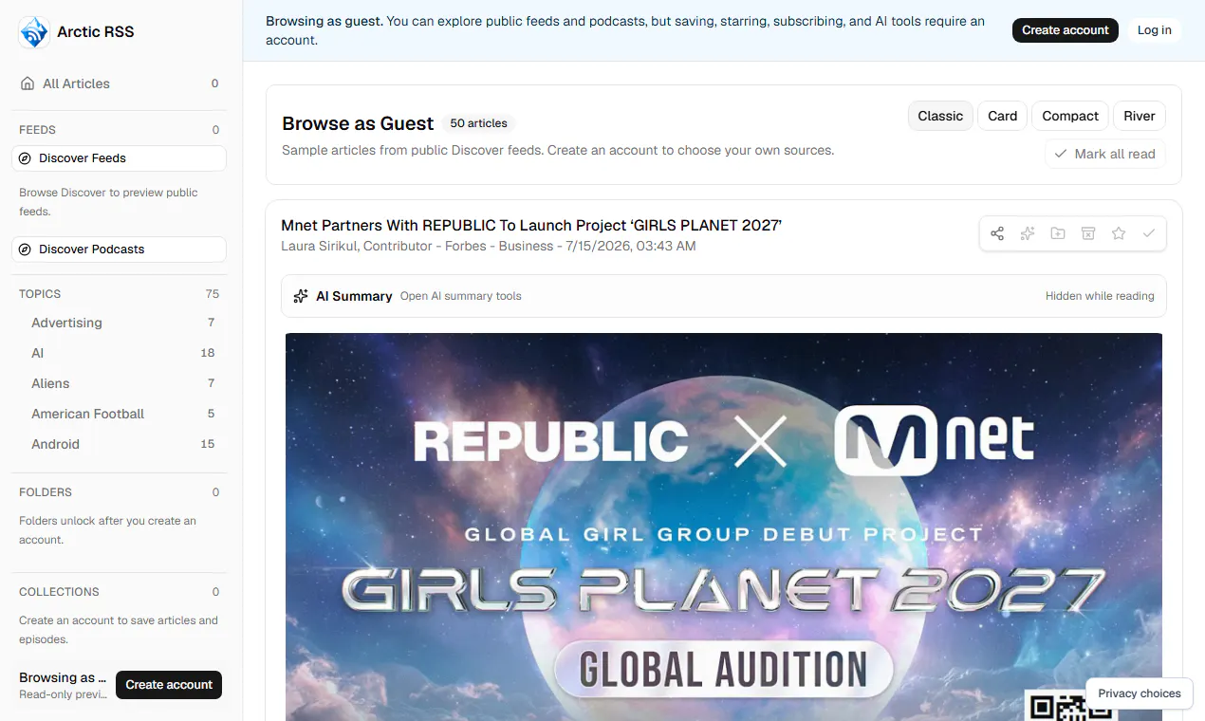
Task: Star the Mnet article
Action: click(x=1119, y=233)
